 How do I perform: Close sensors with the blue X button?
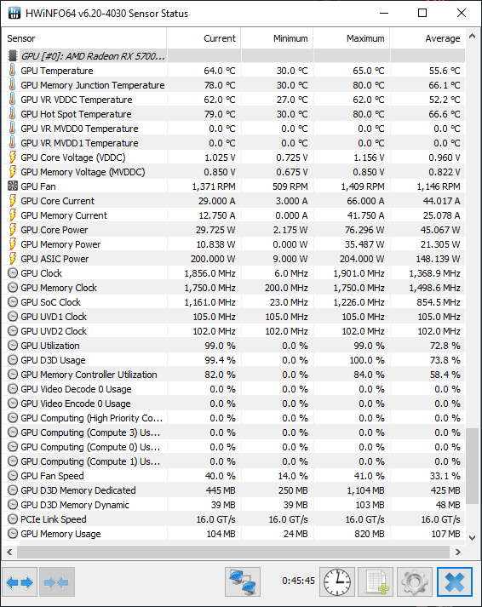pyautogui.click(x=455, y=581)
